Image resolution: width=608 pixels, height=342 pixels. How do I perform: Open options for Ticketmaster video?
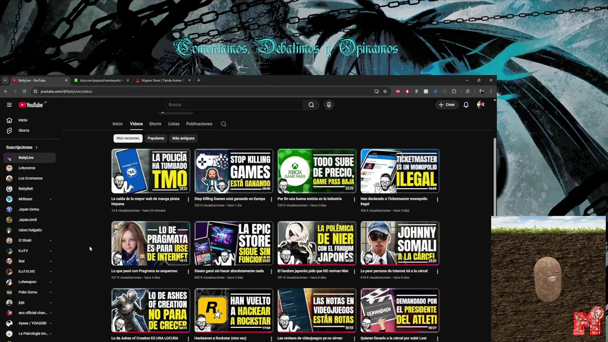pyautogui.click(x=437, y=199)
